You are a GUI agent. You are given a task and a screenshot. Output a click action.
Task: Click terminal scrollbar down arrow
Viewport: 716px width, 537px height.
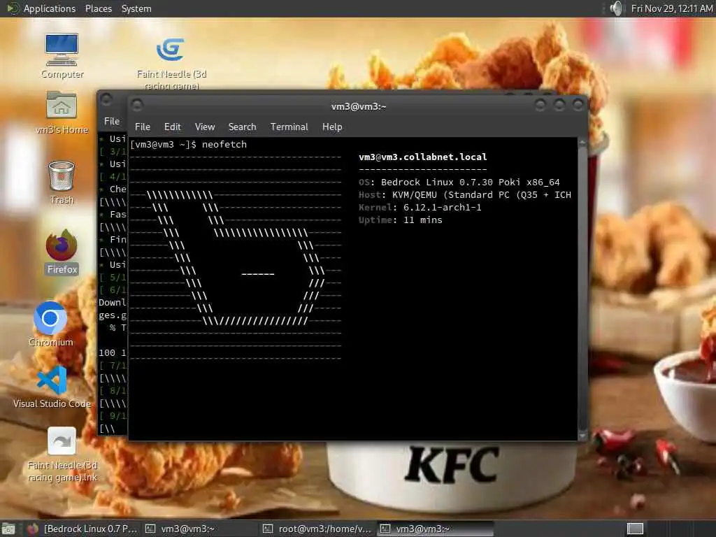pos(582,436)
